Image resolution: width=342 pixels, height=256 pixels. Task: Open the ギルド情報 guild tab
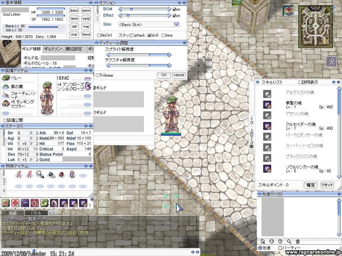coord(32,49)
